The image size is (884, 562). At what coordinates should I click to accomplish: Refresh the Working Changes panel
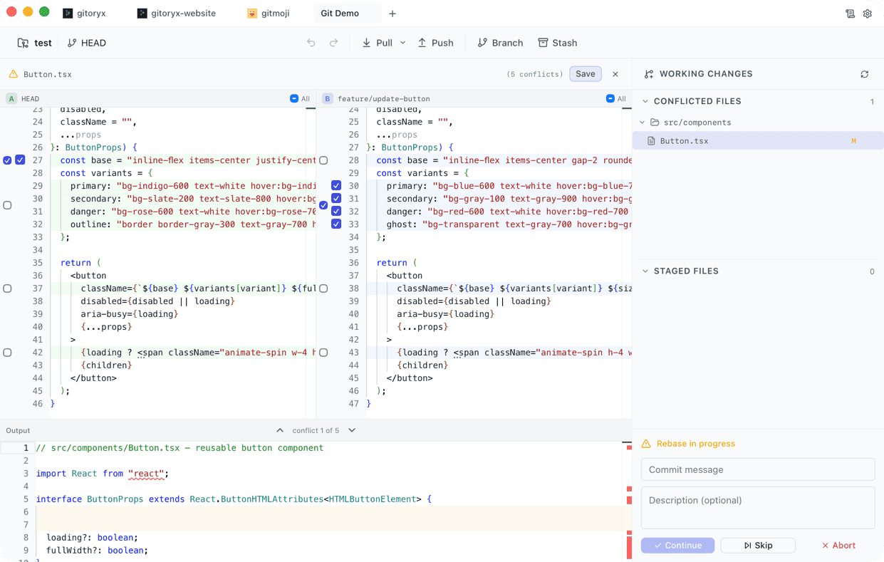point(864,74)
